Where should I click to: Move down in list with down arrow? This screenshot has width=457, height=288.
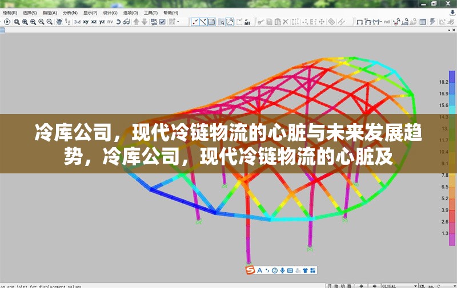145,22
